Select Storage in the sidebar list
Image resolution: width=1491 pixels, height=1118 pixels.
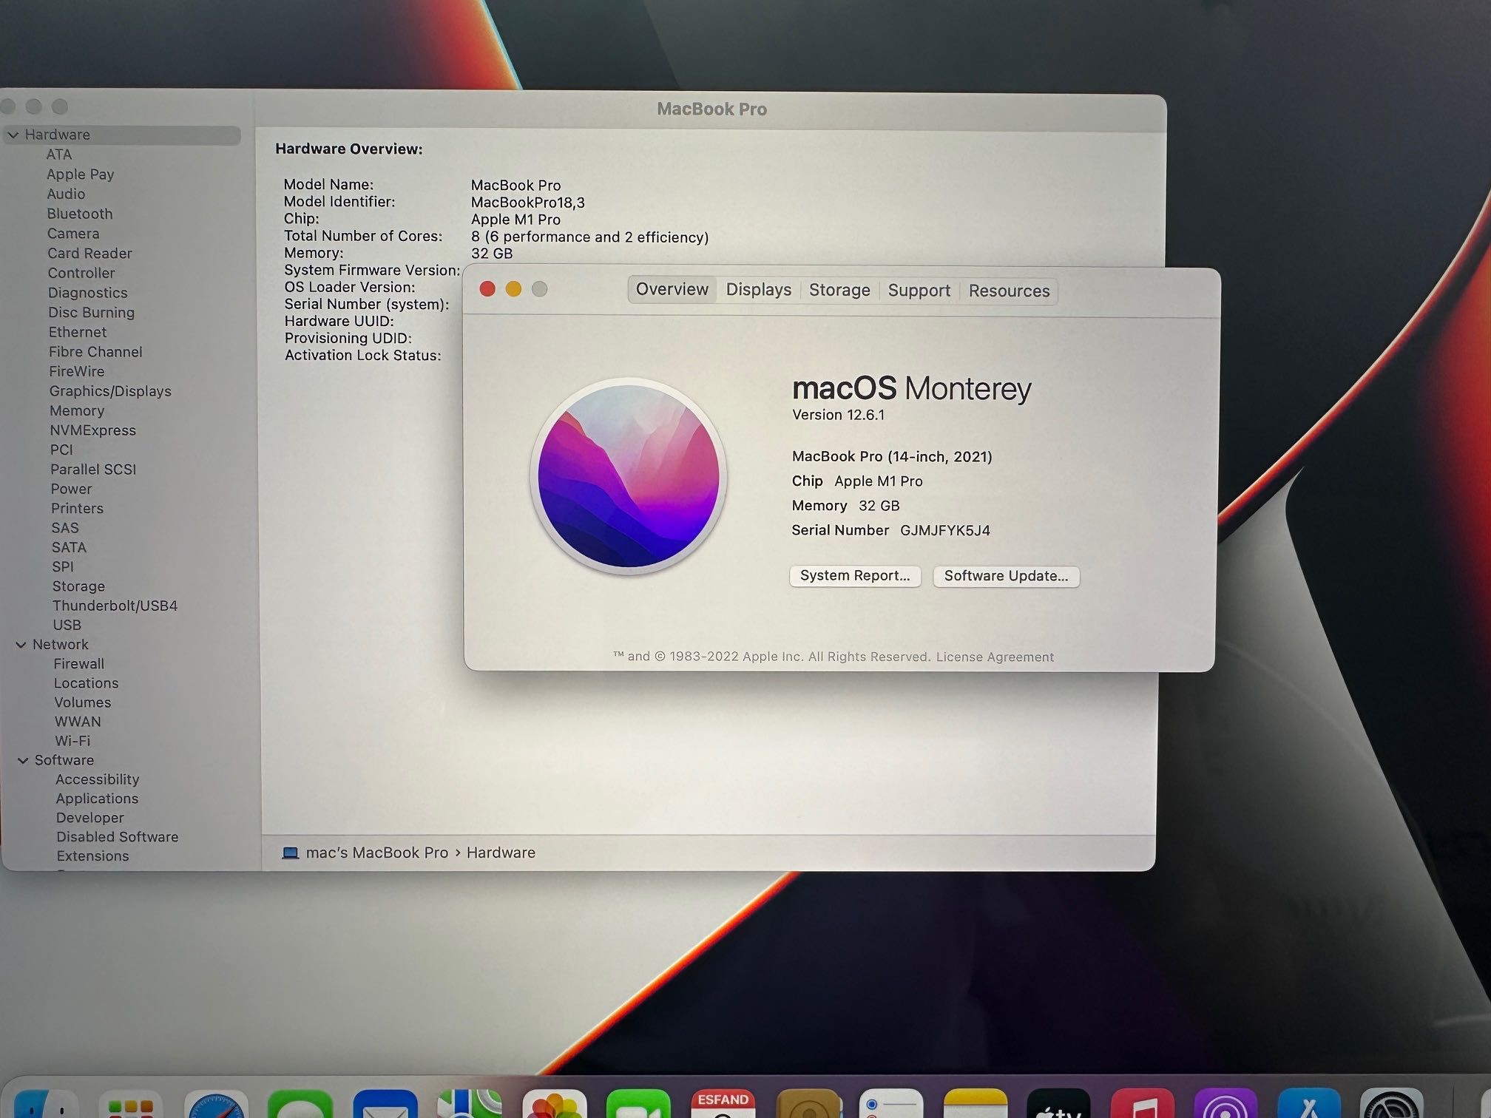pyautogui.click(x=78, y=586)
